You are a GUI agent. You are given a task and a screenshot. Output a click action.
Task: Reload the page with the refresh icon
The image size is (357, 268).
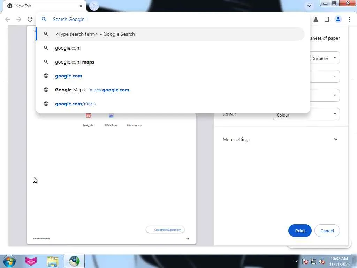[x=30, y=19]
